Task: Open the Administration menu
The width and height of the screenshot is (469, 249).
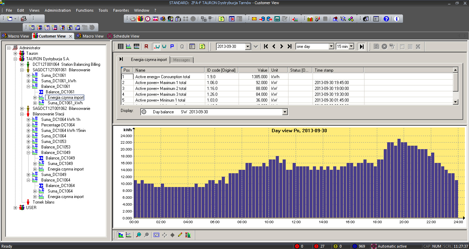Action: pyautogui.click(x=57, y=10)
